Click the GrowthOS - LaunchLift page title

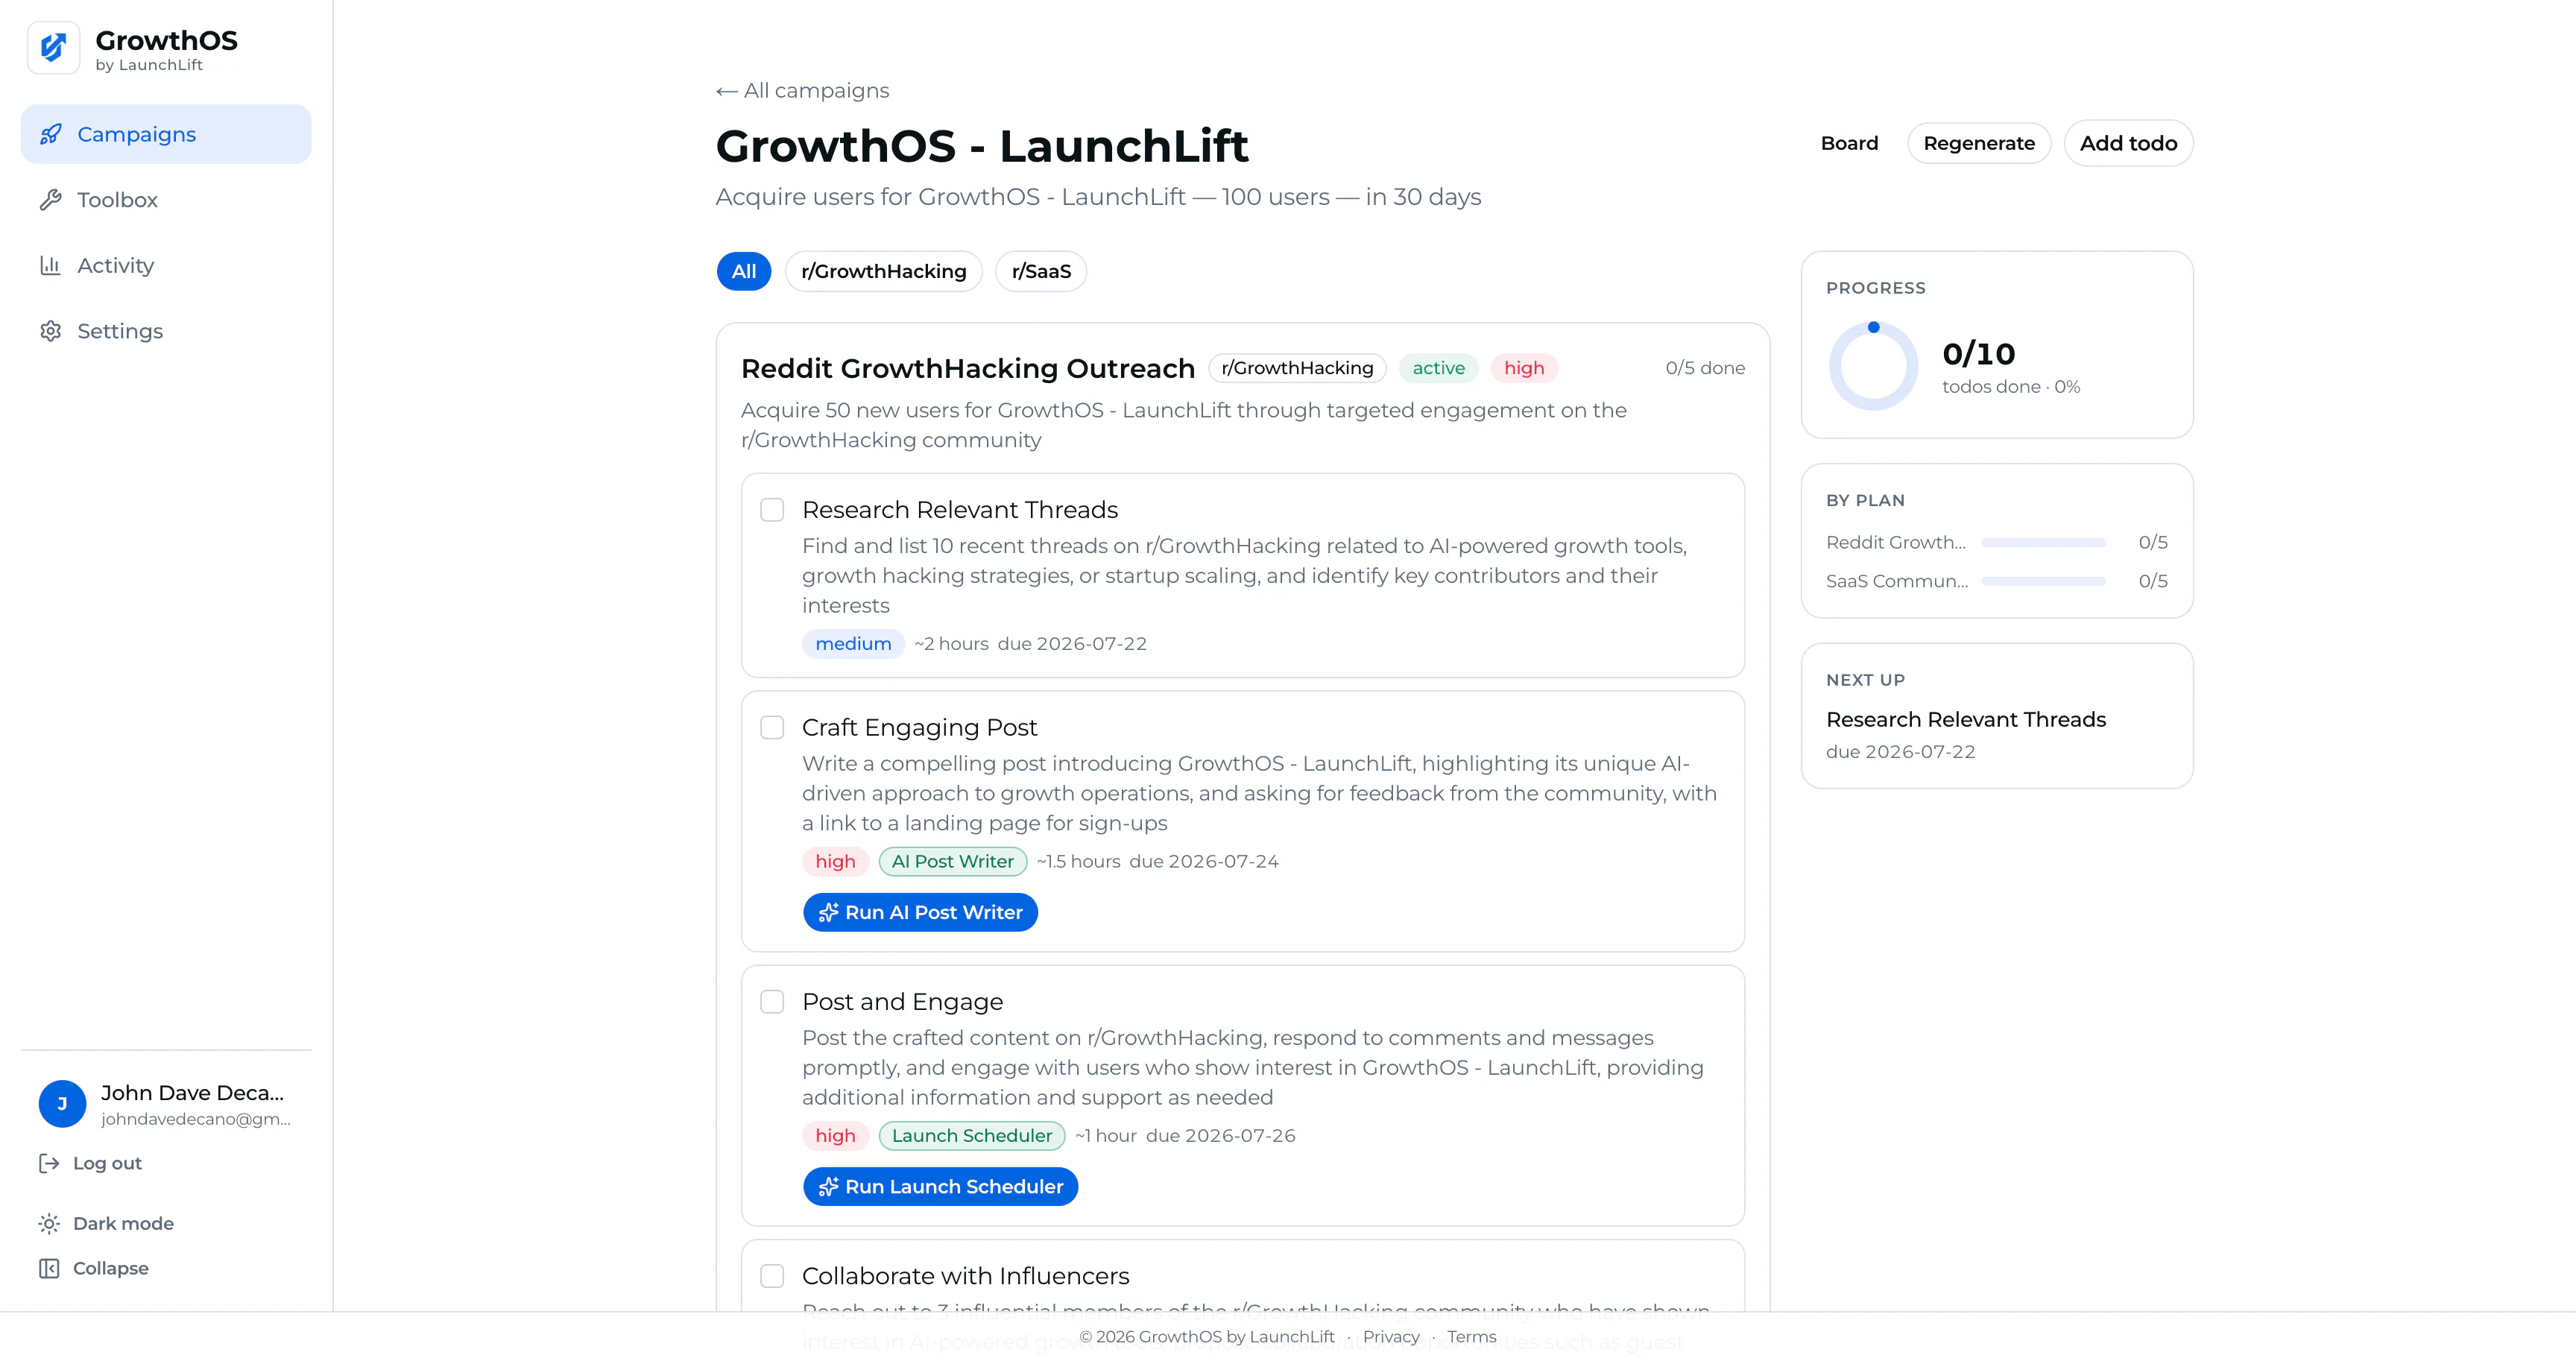pos(982,146)
